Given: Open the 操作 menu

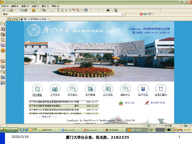Looking at the screenshot, I should coord(45,6).
